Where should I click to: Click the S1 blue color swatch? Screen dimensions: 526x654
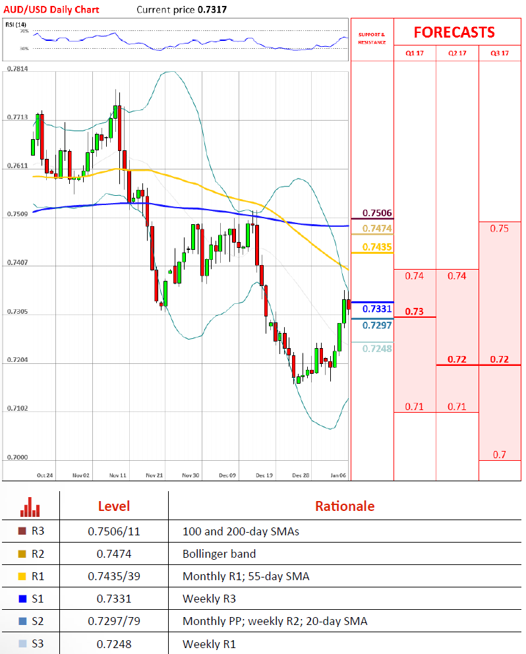22,599
